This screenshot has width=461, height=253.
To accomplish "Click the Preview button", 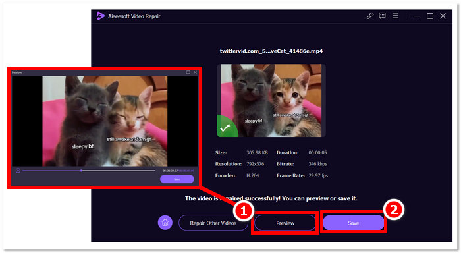I will tap(285, 223).
